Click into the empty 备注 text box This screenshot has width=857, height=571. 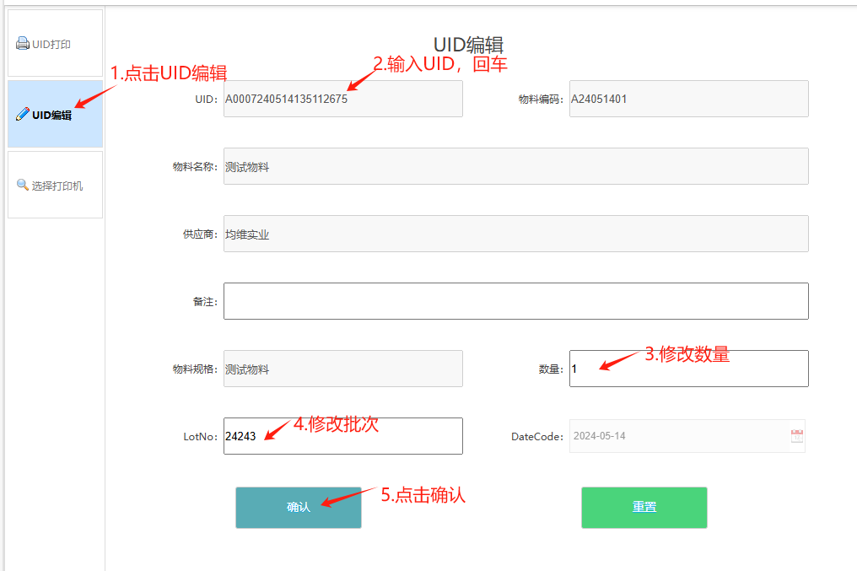(x=515, y=301)
